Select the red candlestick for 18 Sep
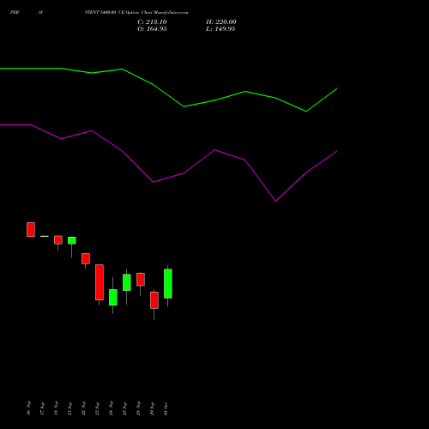Screen dimensions: 429x429 coord(58,240)
